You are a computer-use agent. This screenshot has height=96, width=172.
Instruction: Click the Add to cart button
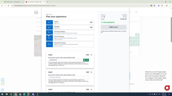click(114, 27)
